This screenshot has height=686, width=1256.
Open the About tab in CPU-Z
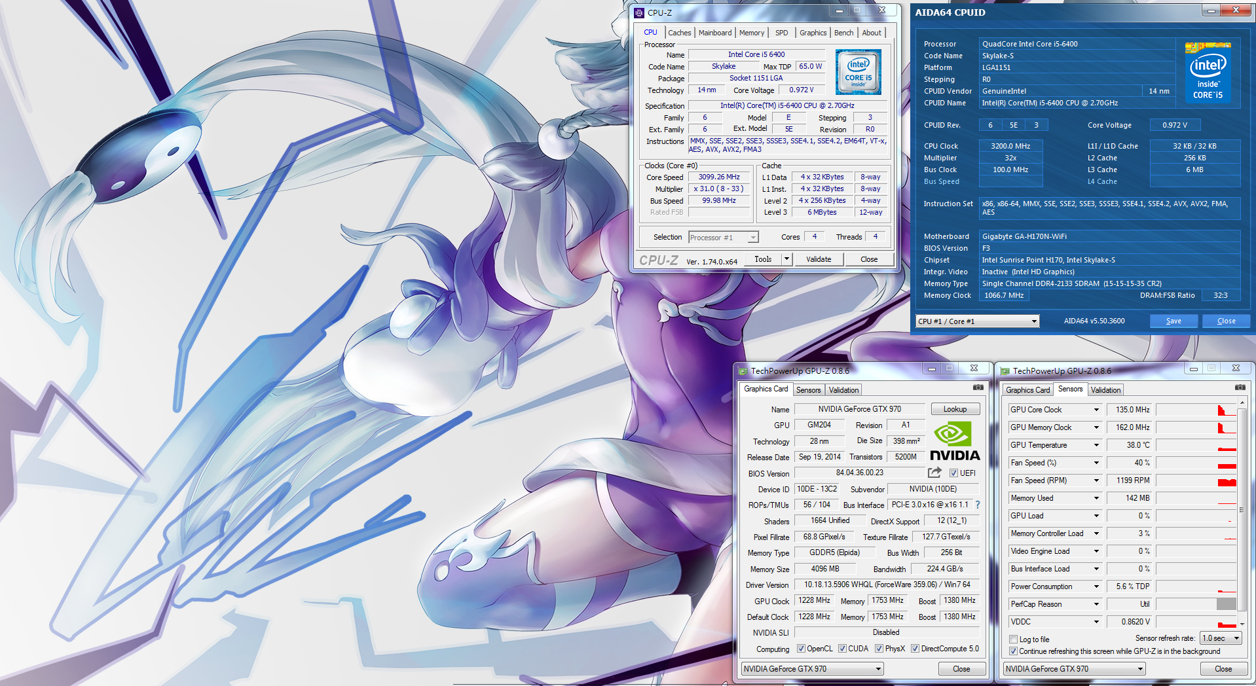click(872, 33)
